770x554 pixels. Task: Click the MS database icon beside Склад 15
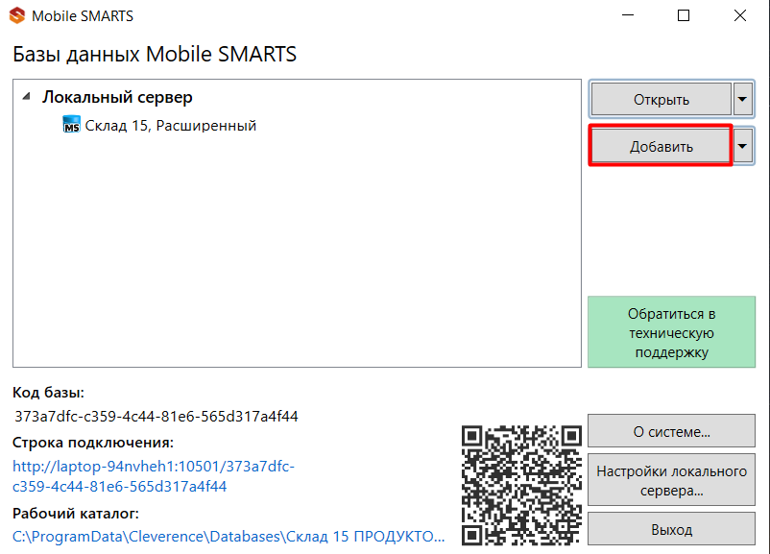[72, 125]
